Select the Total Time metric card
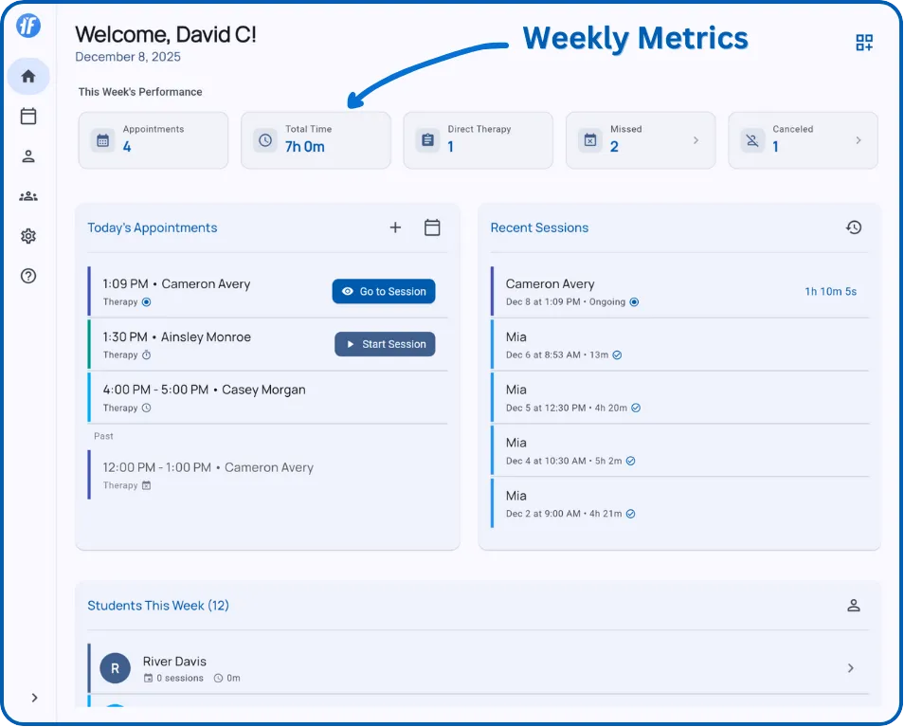Image resolution: width=904 pixels, height=727 pixels. [x=316, y=139]
